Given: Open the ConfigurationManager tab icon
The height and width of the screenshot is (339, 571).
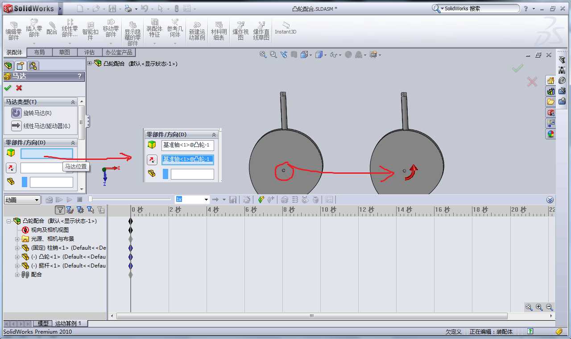Looking at the screenshot, I should point(33,66).
